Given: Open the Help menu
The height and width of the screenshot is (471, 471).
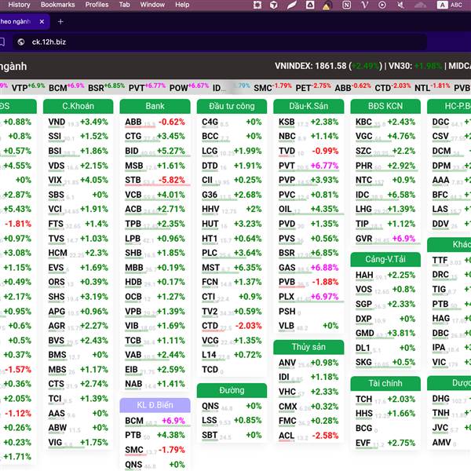Looking at the screenshot, I should click(x=182, y=5).
